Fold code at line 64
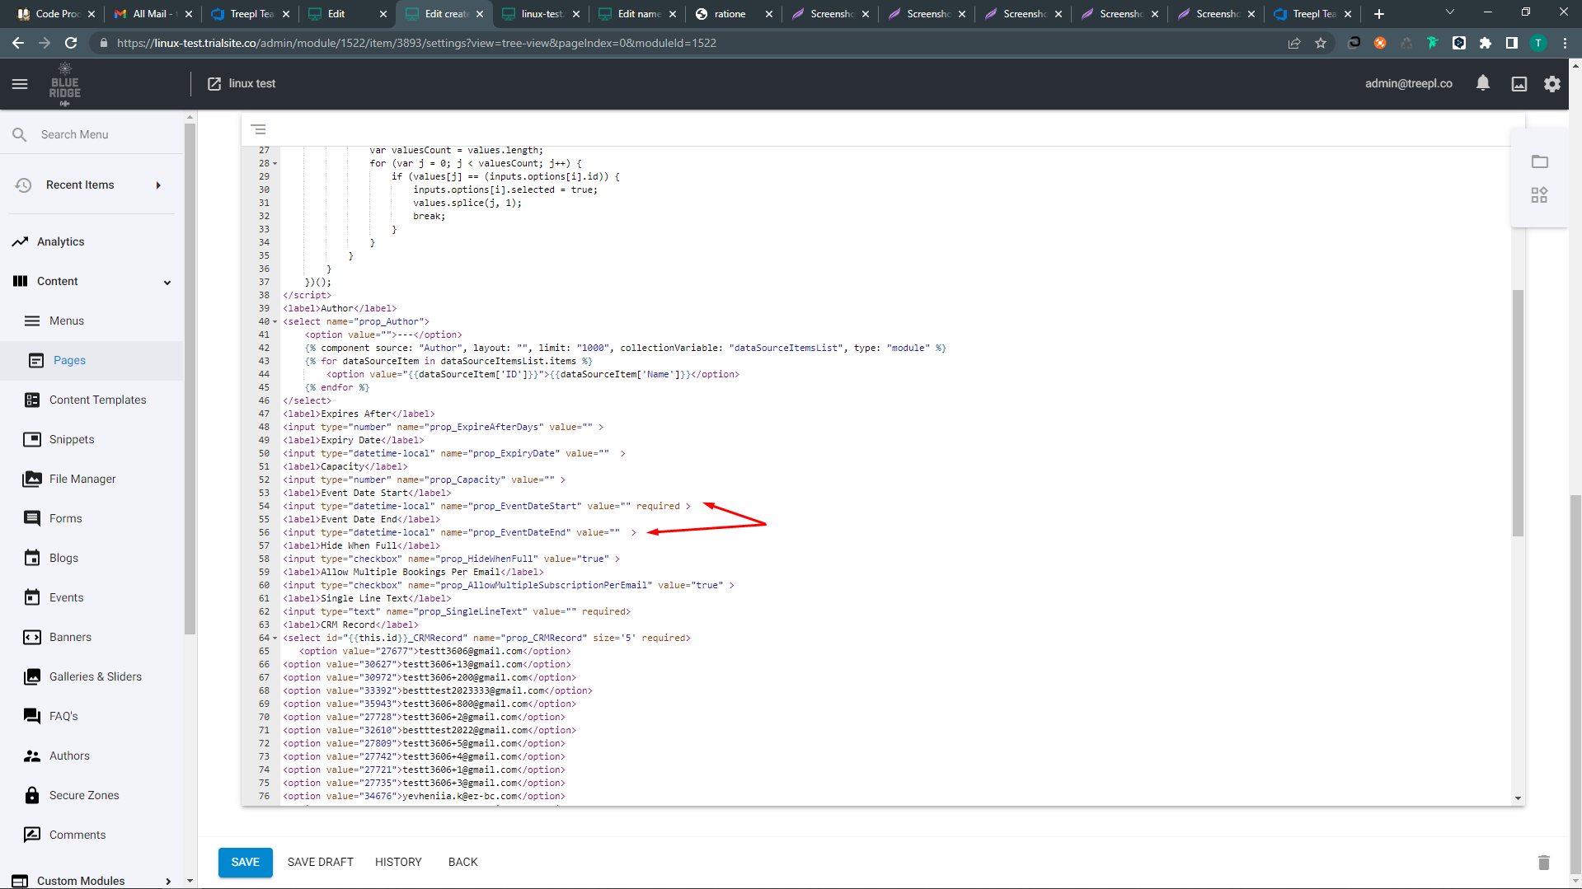 click(x=275, y=639)
